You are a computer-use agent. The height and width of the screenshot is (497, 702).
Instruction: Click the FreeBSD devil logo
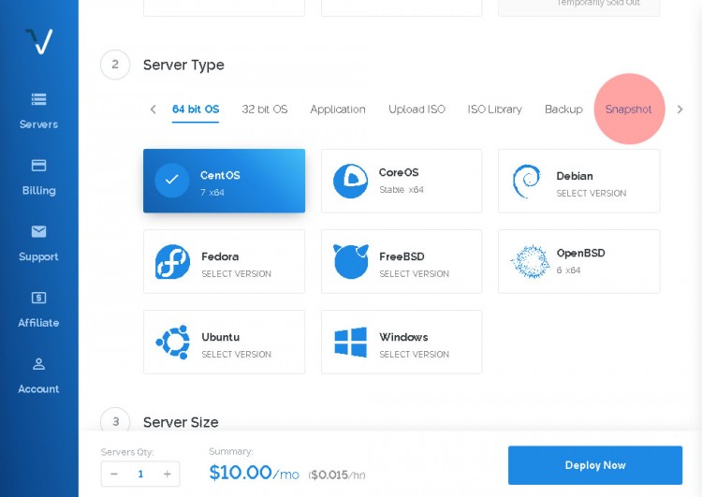tap(351, 261)
